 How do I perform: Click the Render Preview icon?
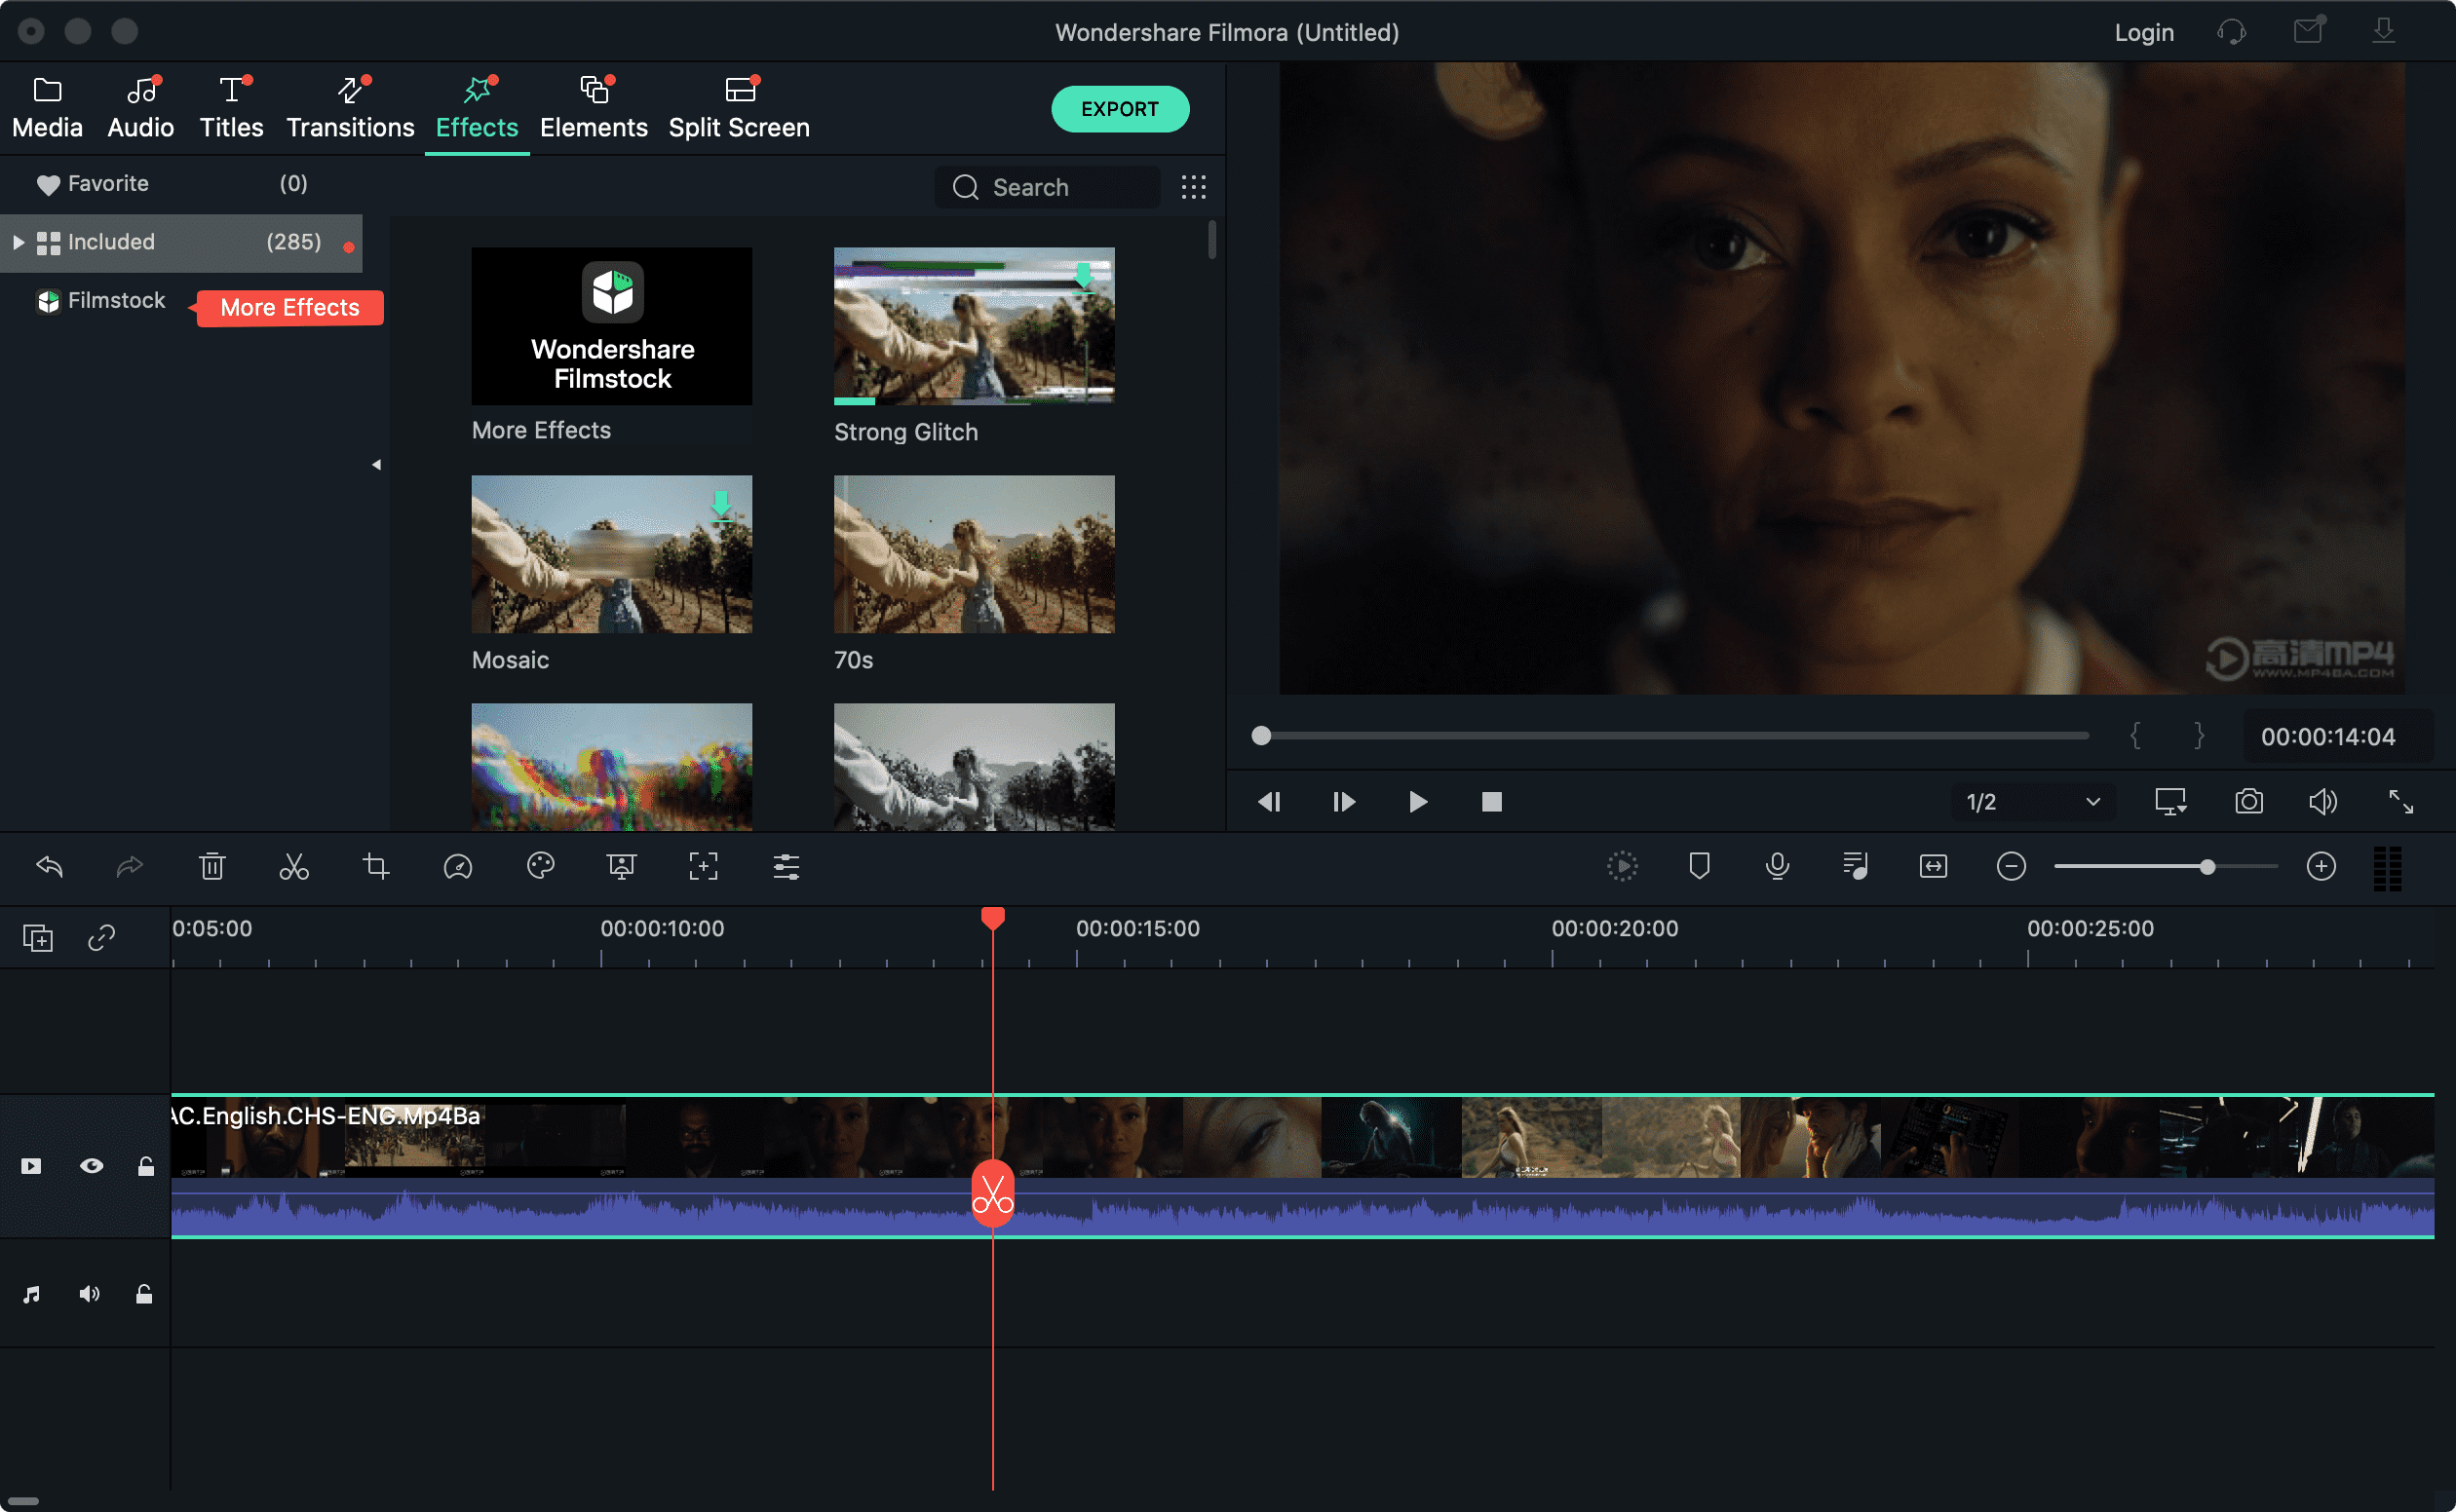1623,866
